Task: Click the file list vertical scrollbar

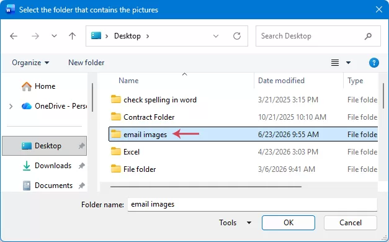Action: 383,96
